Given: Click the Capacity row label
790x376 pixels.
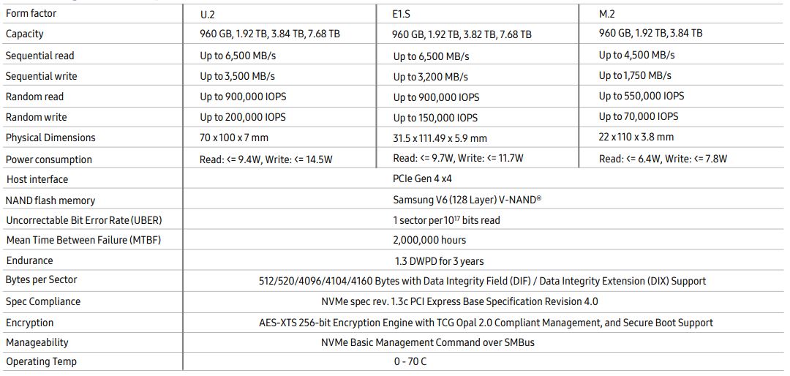Looking at the screenshot, I should (x=25, y=34).
